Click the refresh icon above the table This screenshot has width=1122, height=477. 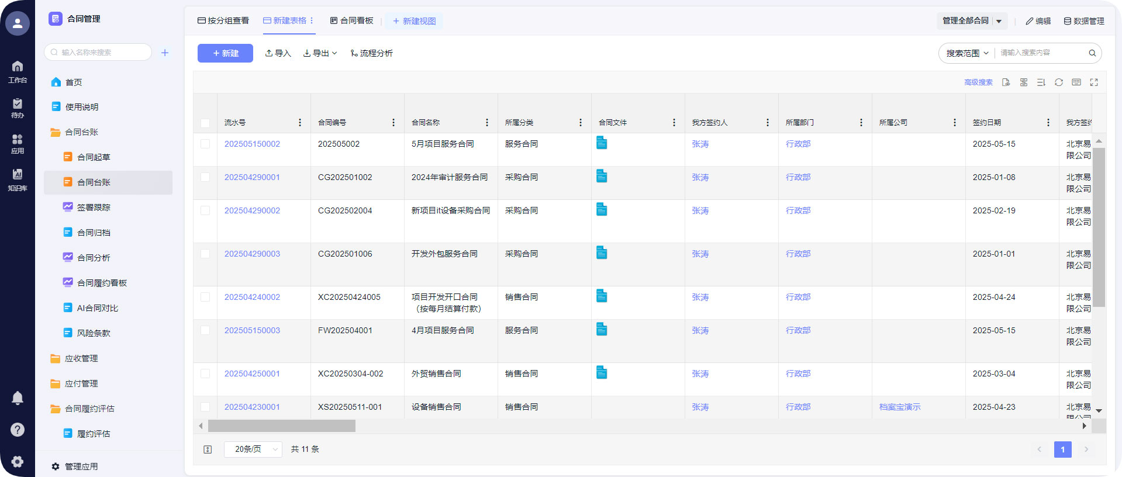click(1058, 82)
